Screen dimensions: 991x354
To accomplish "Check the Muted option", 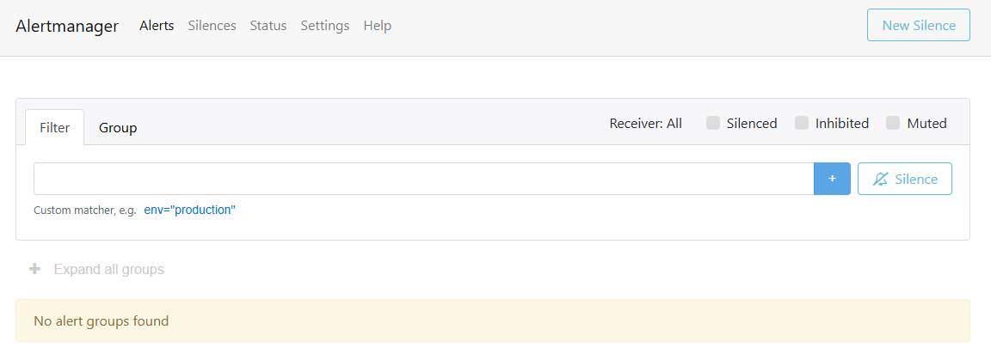I will point(893,123).
